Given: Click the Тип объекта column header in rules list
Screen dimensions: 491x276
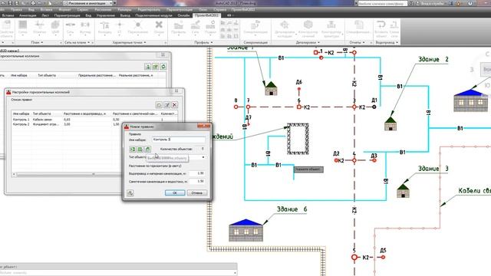Looking at the screenshot, I should (41, 113).
